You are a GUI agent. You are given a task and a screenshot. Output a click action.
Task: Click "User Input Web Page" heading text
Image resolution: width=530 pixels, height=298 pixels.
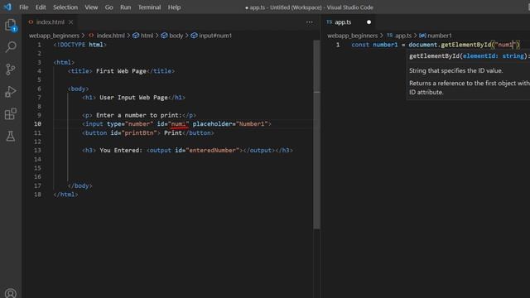point(133,98)
